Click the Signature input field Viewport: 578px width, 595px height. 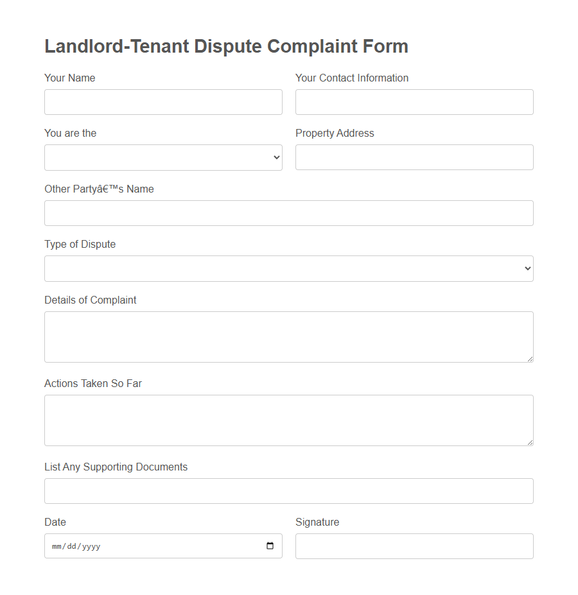click(x=414, y=546)
